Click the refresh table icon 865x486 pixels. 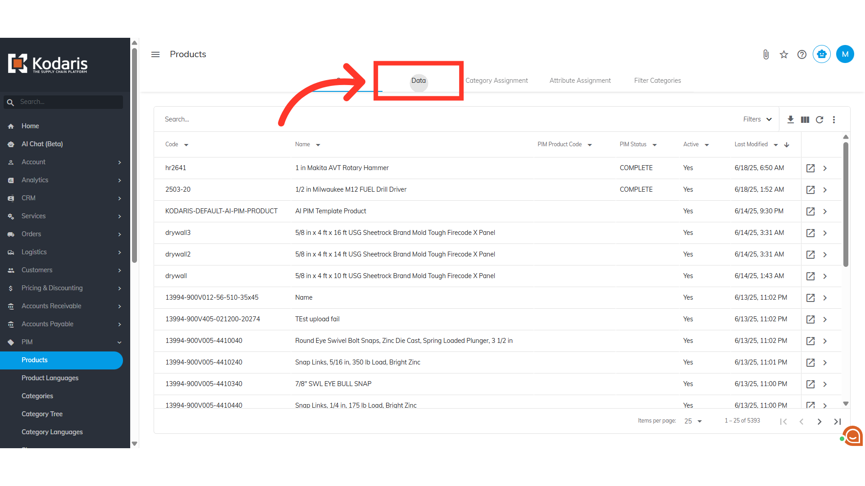coord(819,119)
